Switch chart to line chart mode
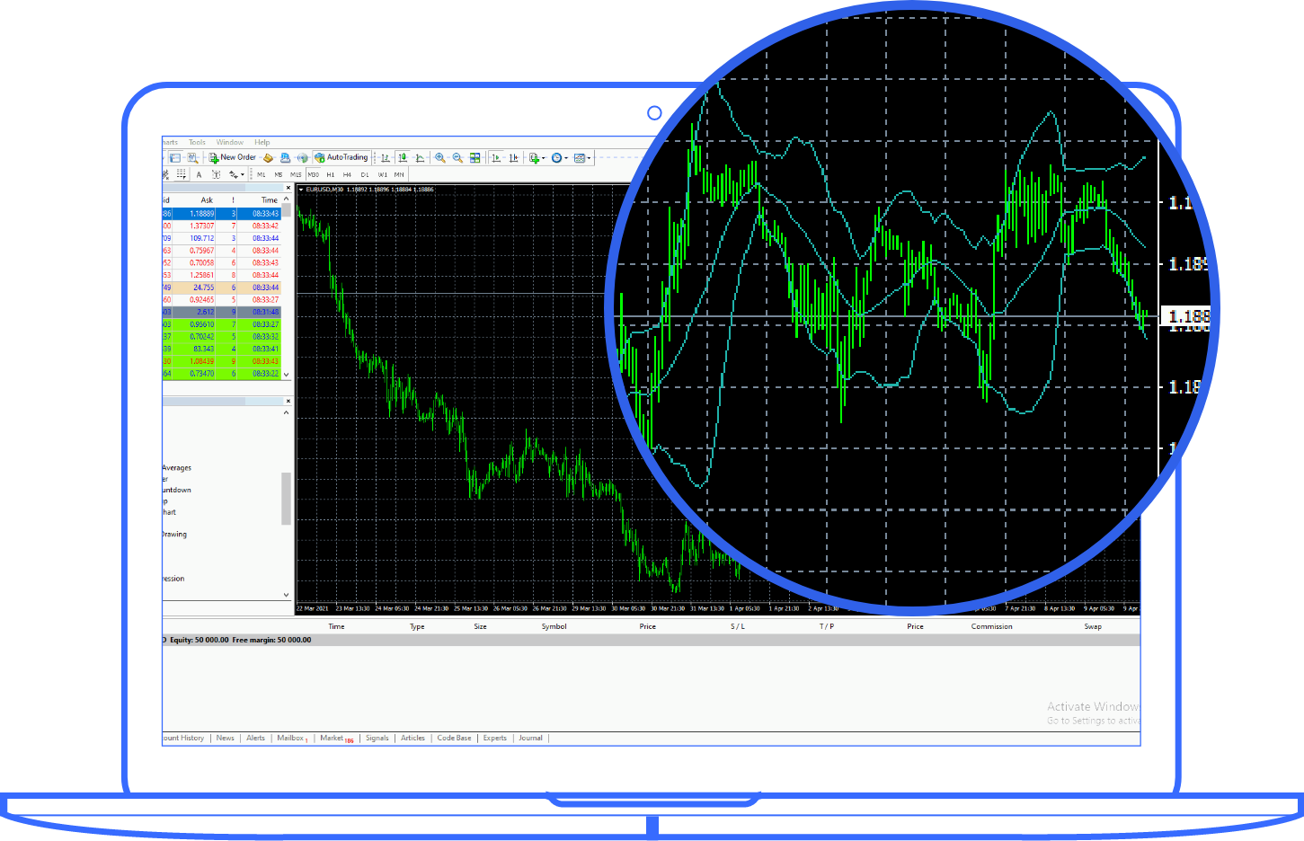The height and width of the screenshot is (841, 1304). click(x=420, y=157)
